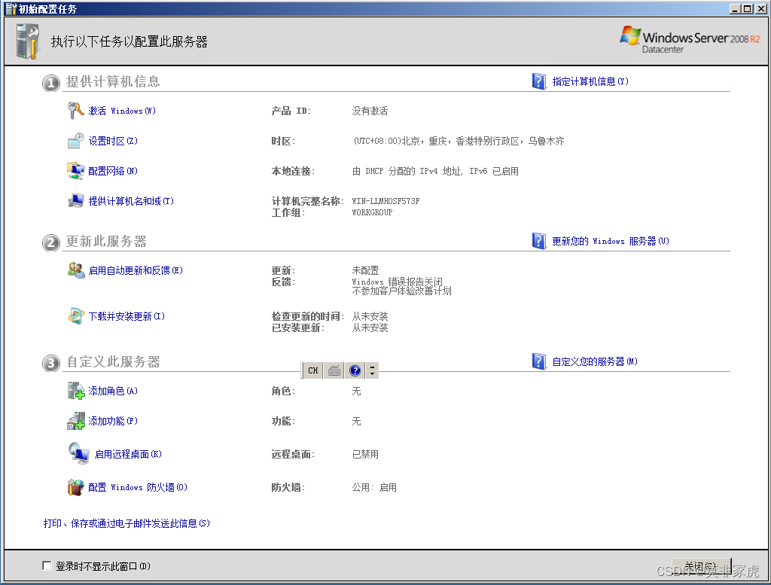Click the server icon for 添加角色
The height and width of the screenshot is (585, 771).
[76, 391]
